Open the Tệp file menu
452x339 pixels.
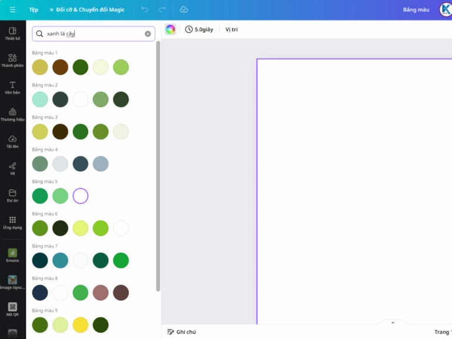click(x=34, y=10)
